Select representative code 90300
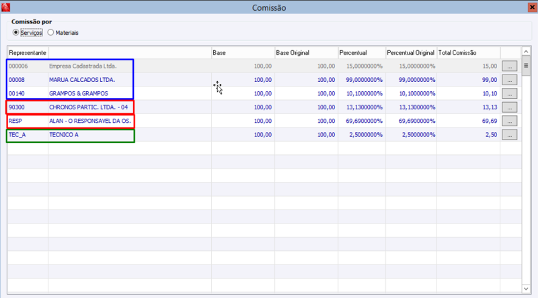538x298 pixels. point(16,107)
